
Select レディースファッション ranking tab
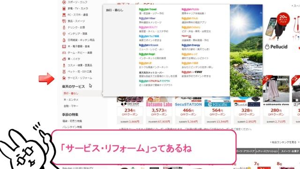tap(267, 151)
